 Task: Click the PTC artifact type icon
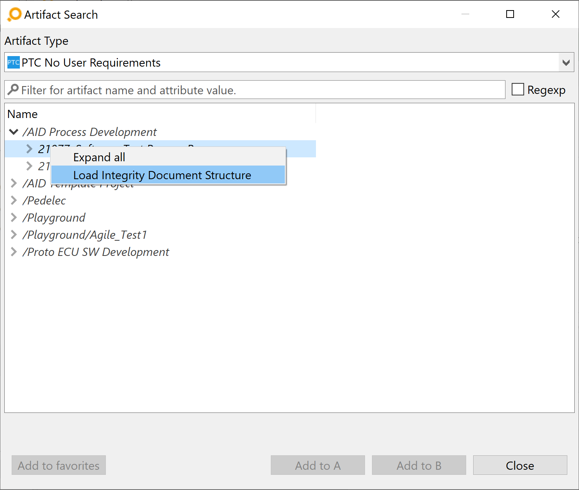click(x=14, y=62)
